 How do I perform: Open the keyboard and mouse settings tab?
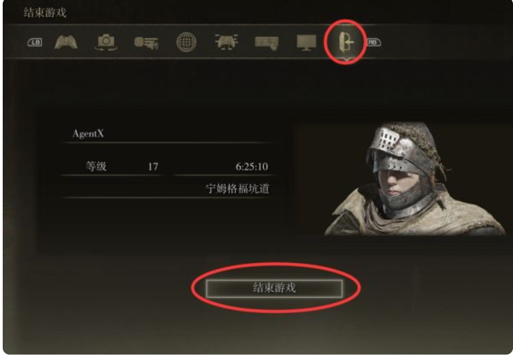pyautogui.click(x=267, y=43)
